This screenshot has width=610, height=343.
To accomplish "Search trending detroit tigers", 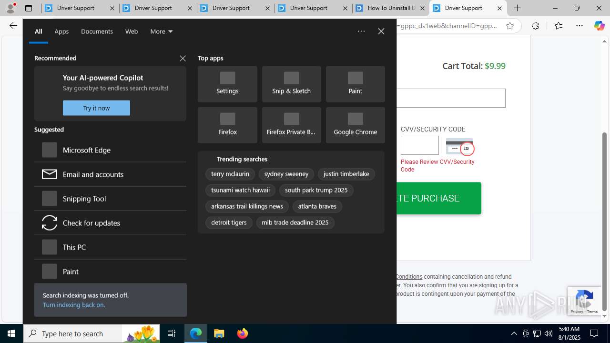I will click(x=229, y=223).
